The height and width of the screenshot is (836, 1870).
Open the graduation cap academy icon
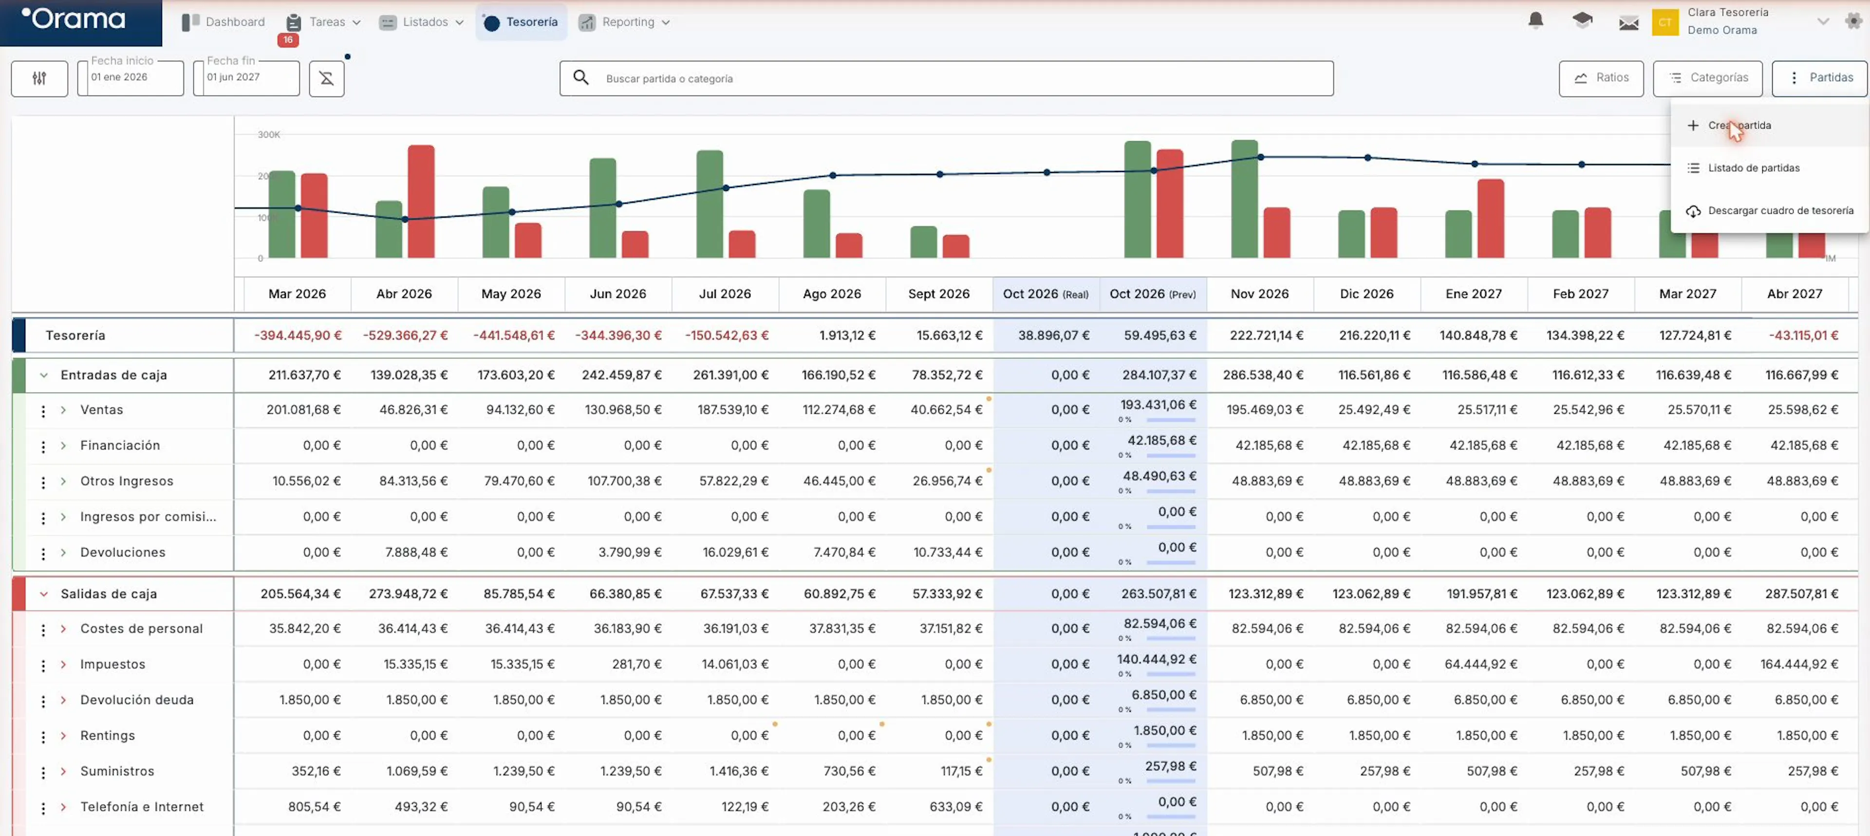(1583, 21)
